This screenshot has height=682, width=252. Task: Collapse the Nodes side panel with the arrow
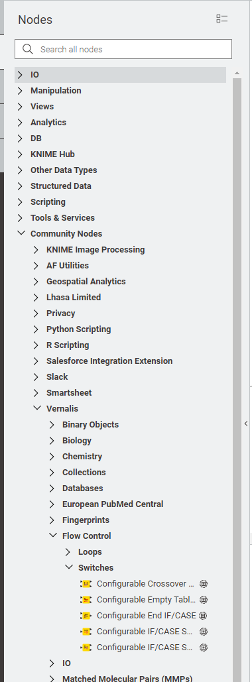[246, 424]
